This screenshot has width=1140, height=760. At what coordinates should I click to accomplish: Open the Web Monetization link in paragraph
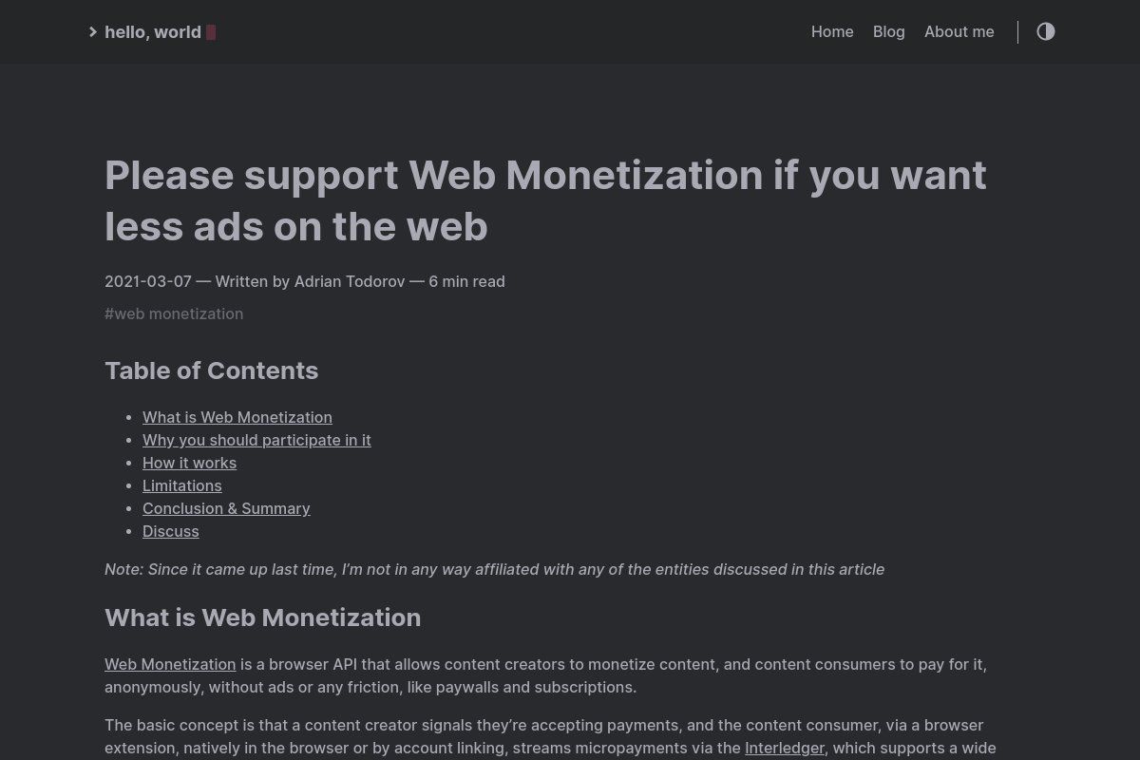(x=170, y=664)
